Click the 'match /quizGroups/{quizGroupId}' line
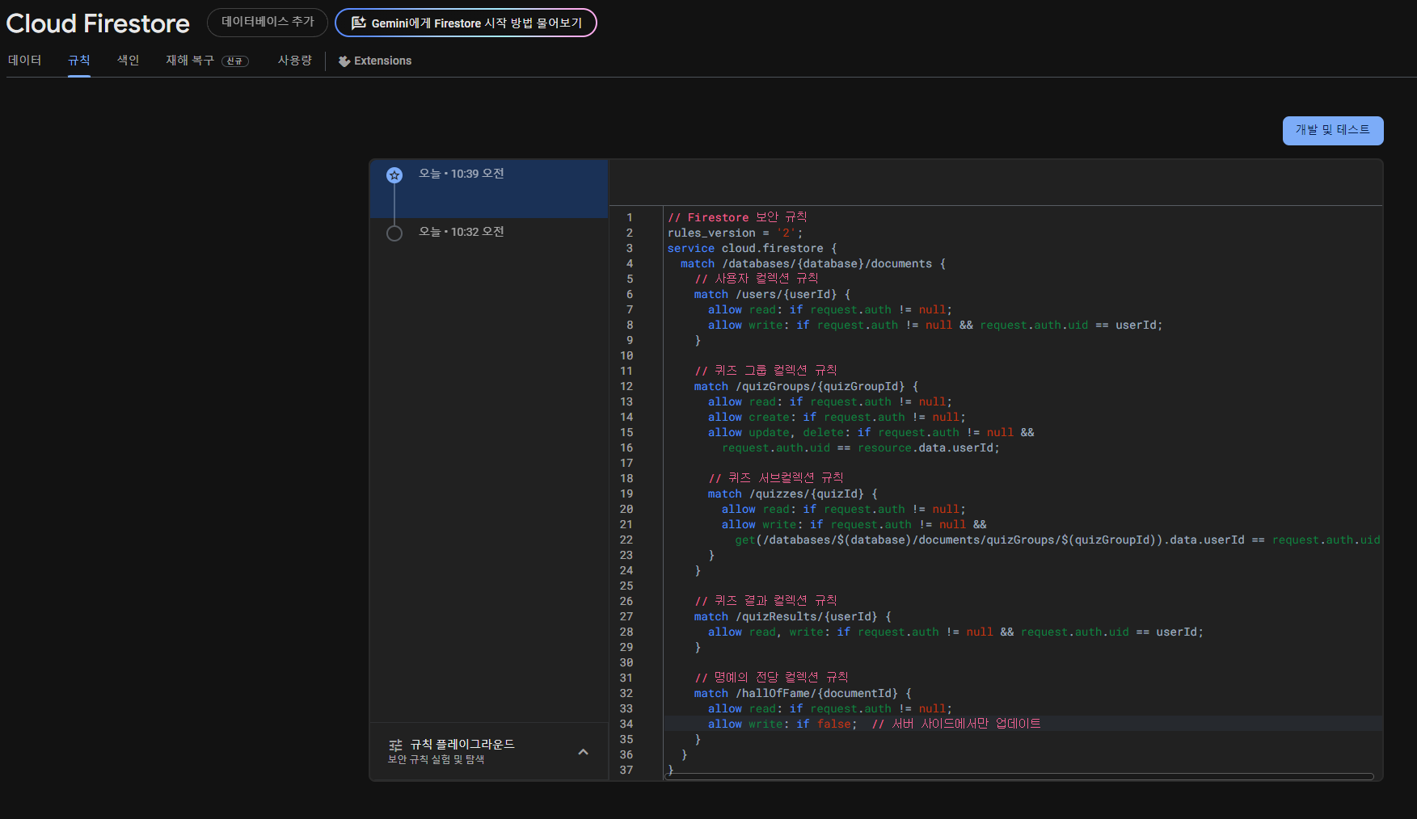 [x=806, y=387]
